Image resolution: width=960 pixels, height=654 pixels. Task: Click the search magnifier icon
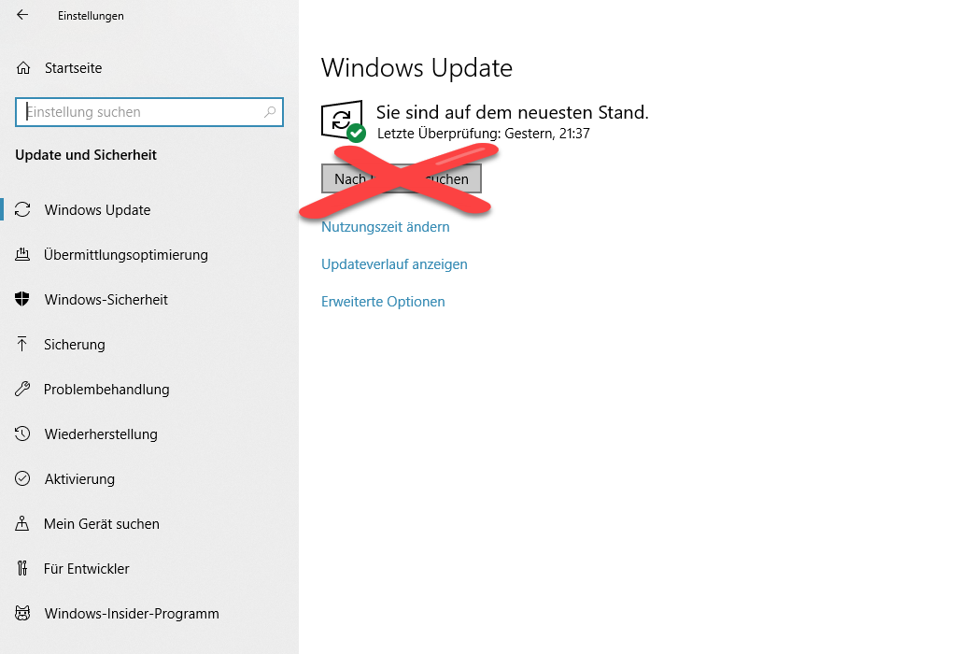point(270,112)
